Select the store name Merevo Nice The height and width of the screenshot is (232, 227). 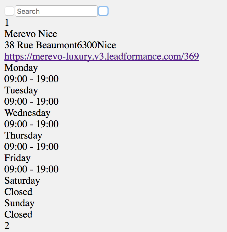click(x=31, y=34)
